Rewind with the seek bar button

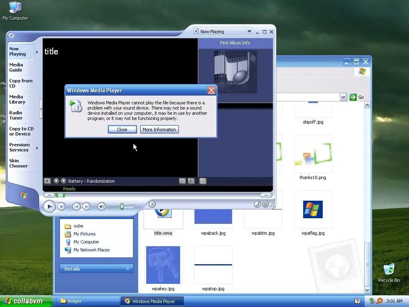(49, 195)
